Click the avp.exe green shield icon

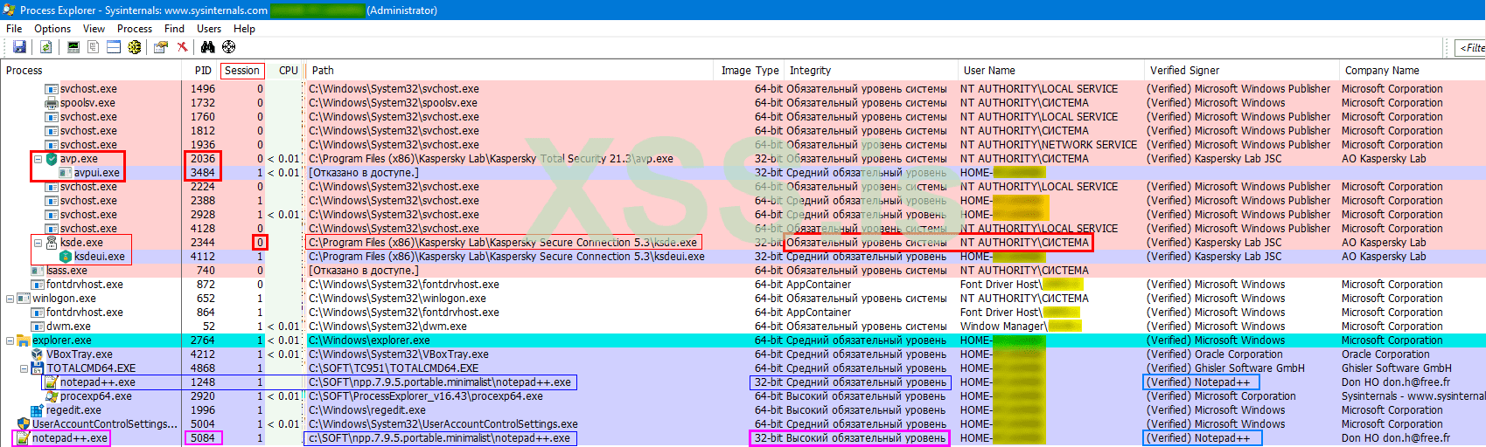(52, 159)
